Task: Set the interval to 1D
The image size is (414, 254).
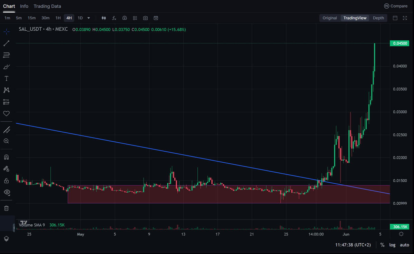Action: pyautogui.click(x=80, y=18)
